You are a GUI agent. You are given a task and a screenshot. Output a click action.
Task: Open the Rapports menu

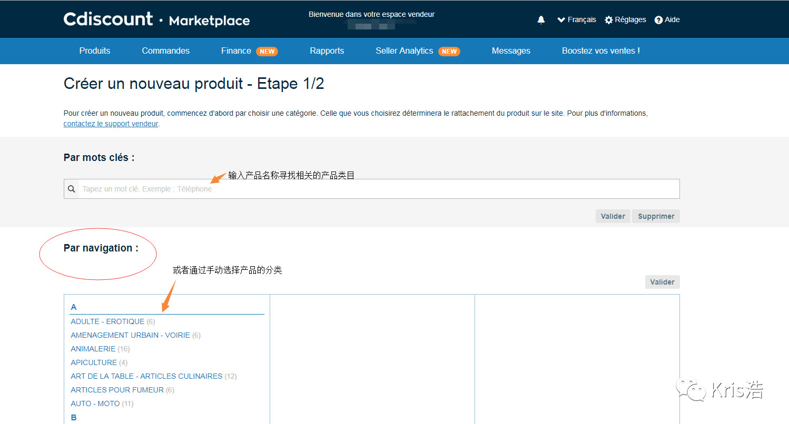pos(327,51)
